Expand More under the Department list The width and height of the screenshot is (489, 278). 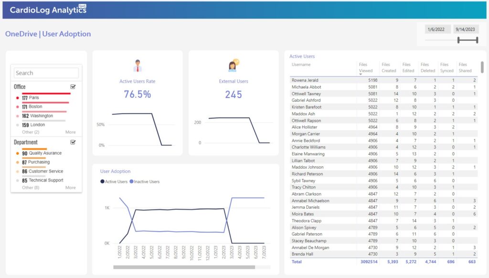(70, 187)
